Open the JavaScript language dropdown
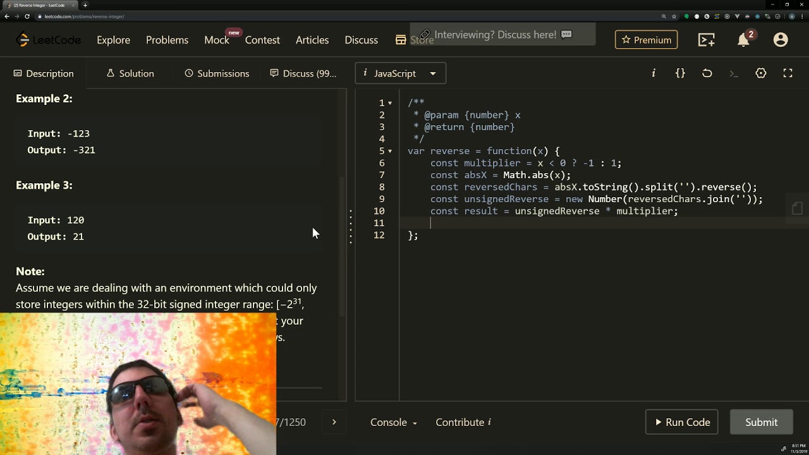The width and height of the screenshot is (809, 455). tap(401, 73)
